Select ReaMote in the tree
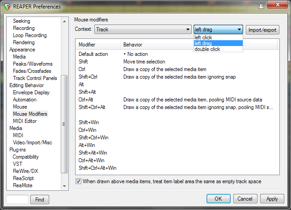This screenshot has height=210, width=291. pyautogui.click(x=23, y=185)
